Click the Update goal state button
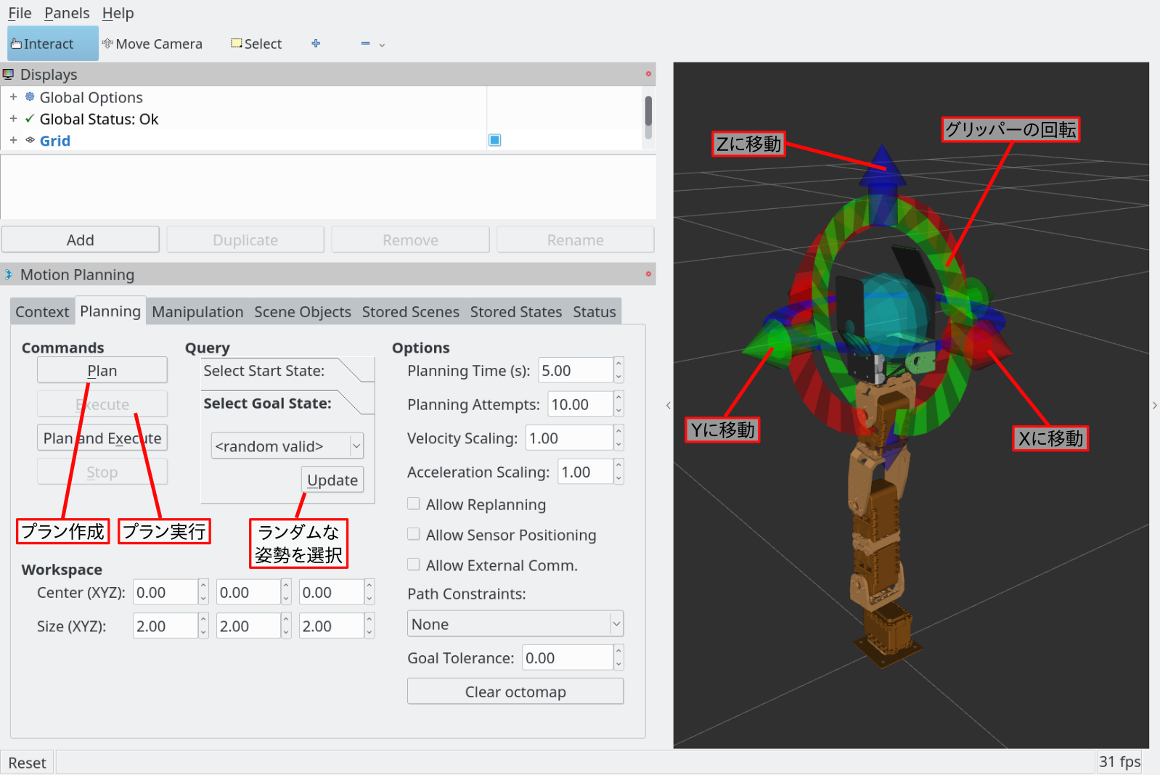Viewport: 1160px width, 775px height. click(332, 480)
